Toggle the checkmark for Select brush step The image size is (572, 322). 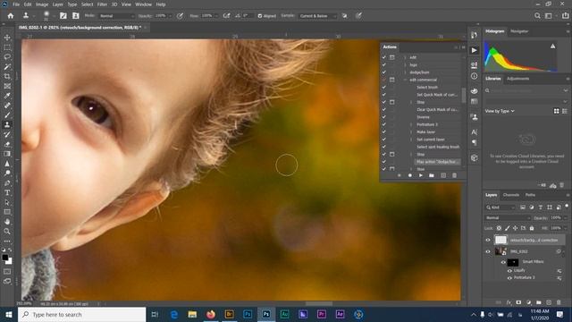tap(383, 88)
